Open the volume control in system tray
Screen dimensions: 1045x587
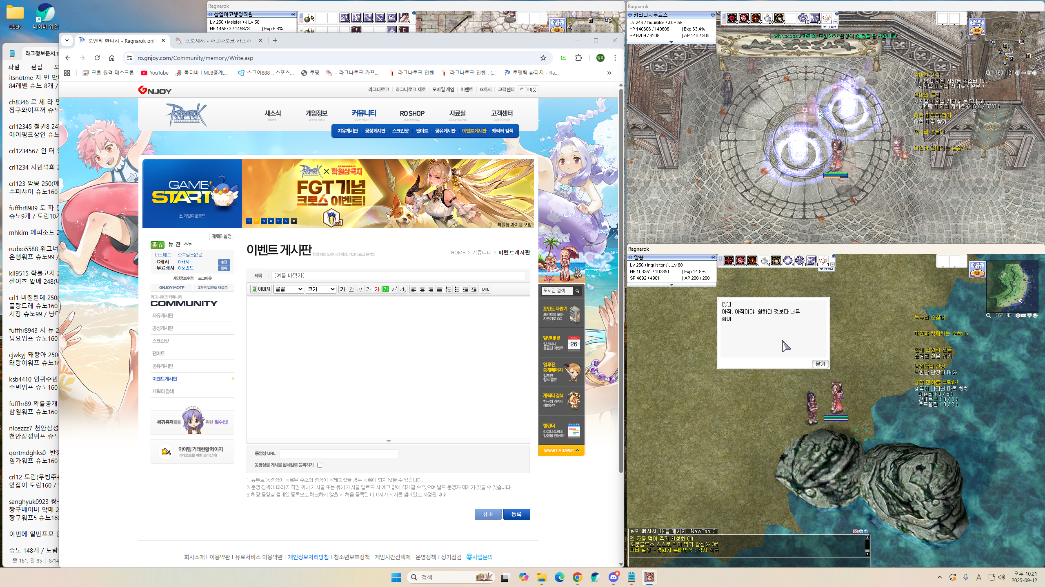click(1001, 577)
